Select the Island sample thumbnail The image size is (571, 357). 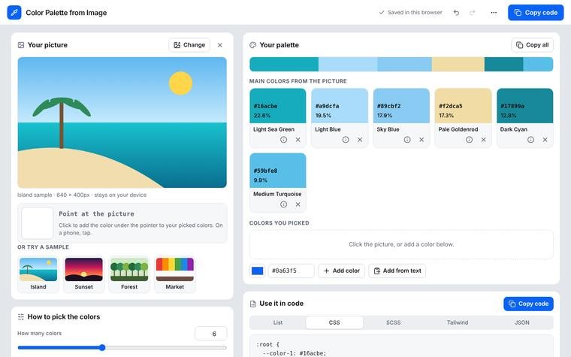pos(38,274)
